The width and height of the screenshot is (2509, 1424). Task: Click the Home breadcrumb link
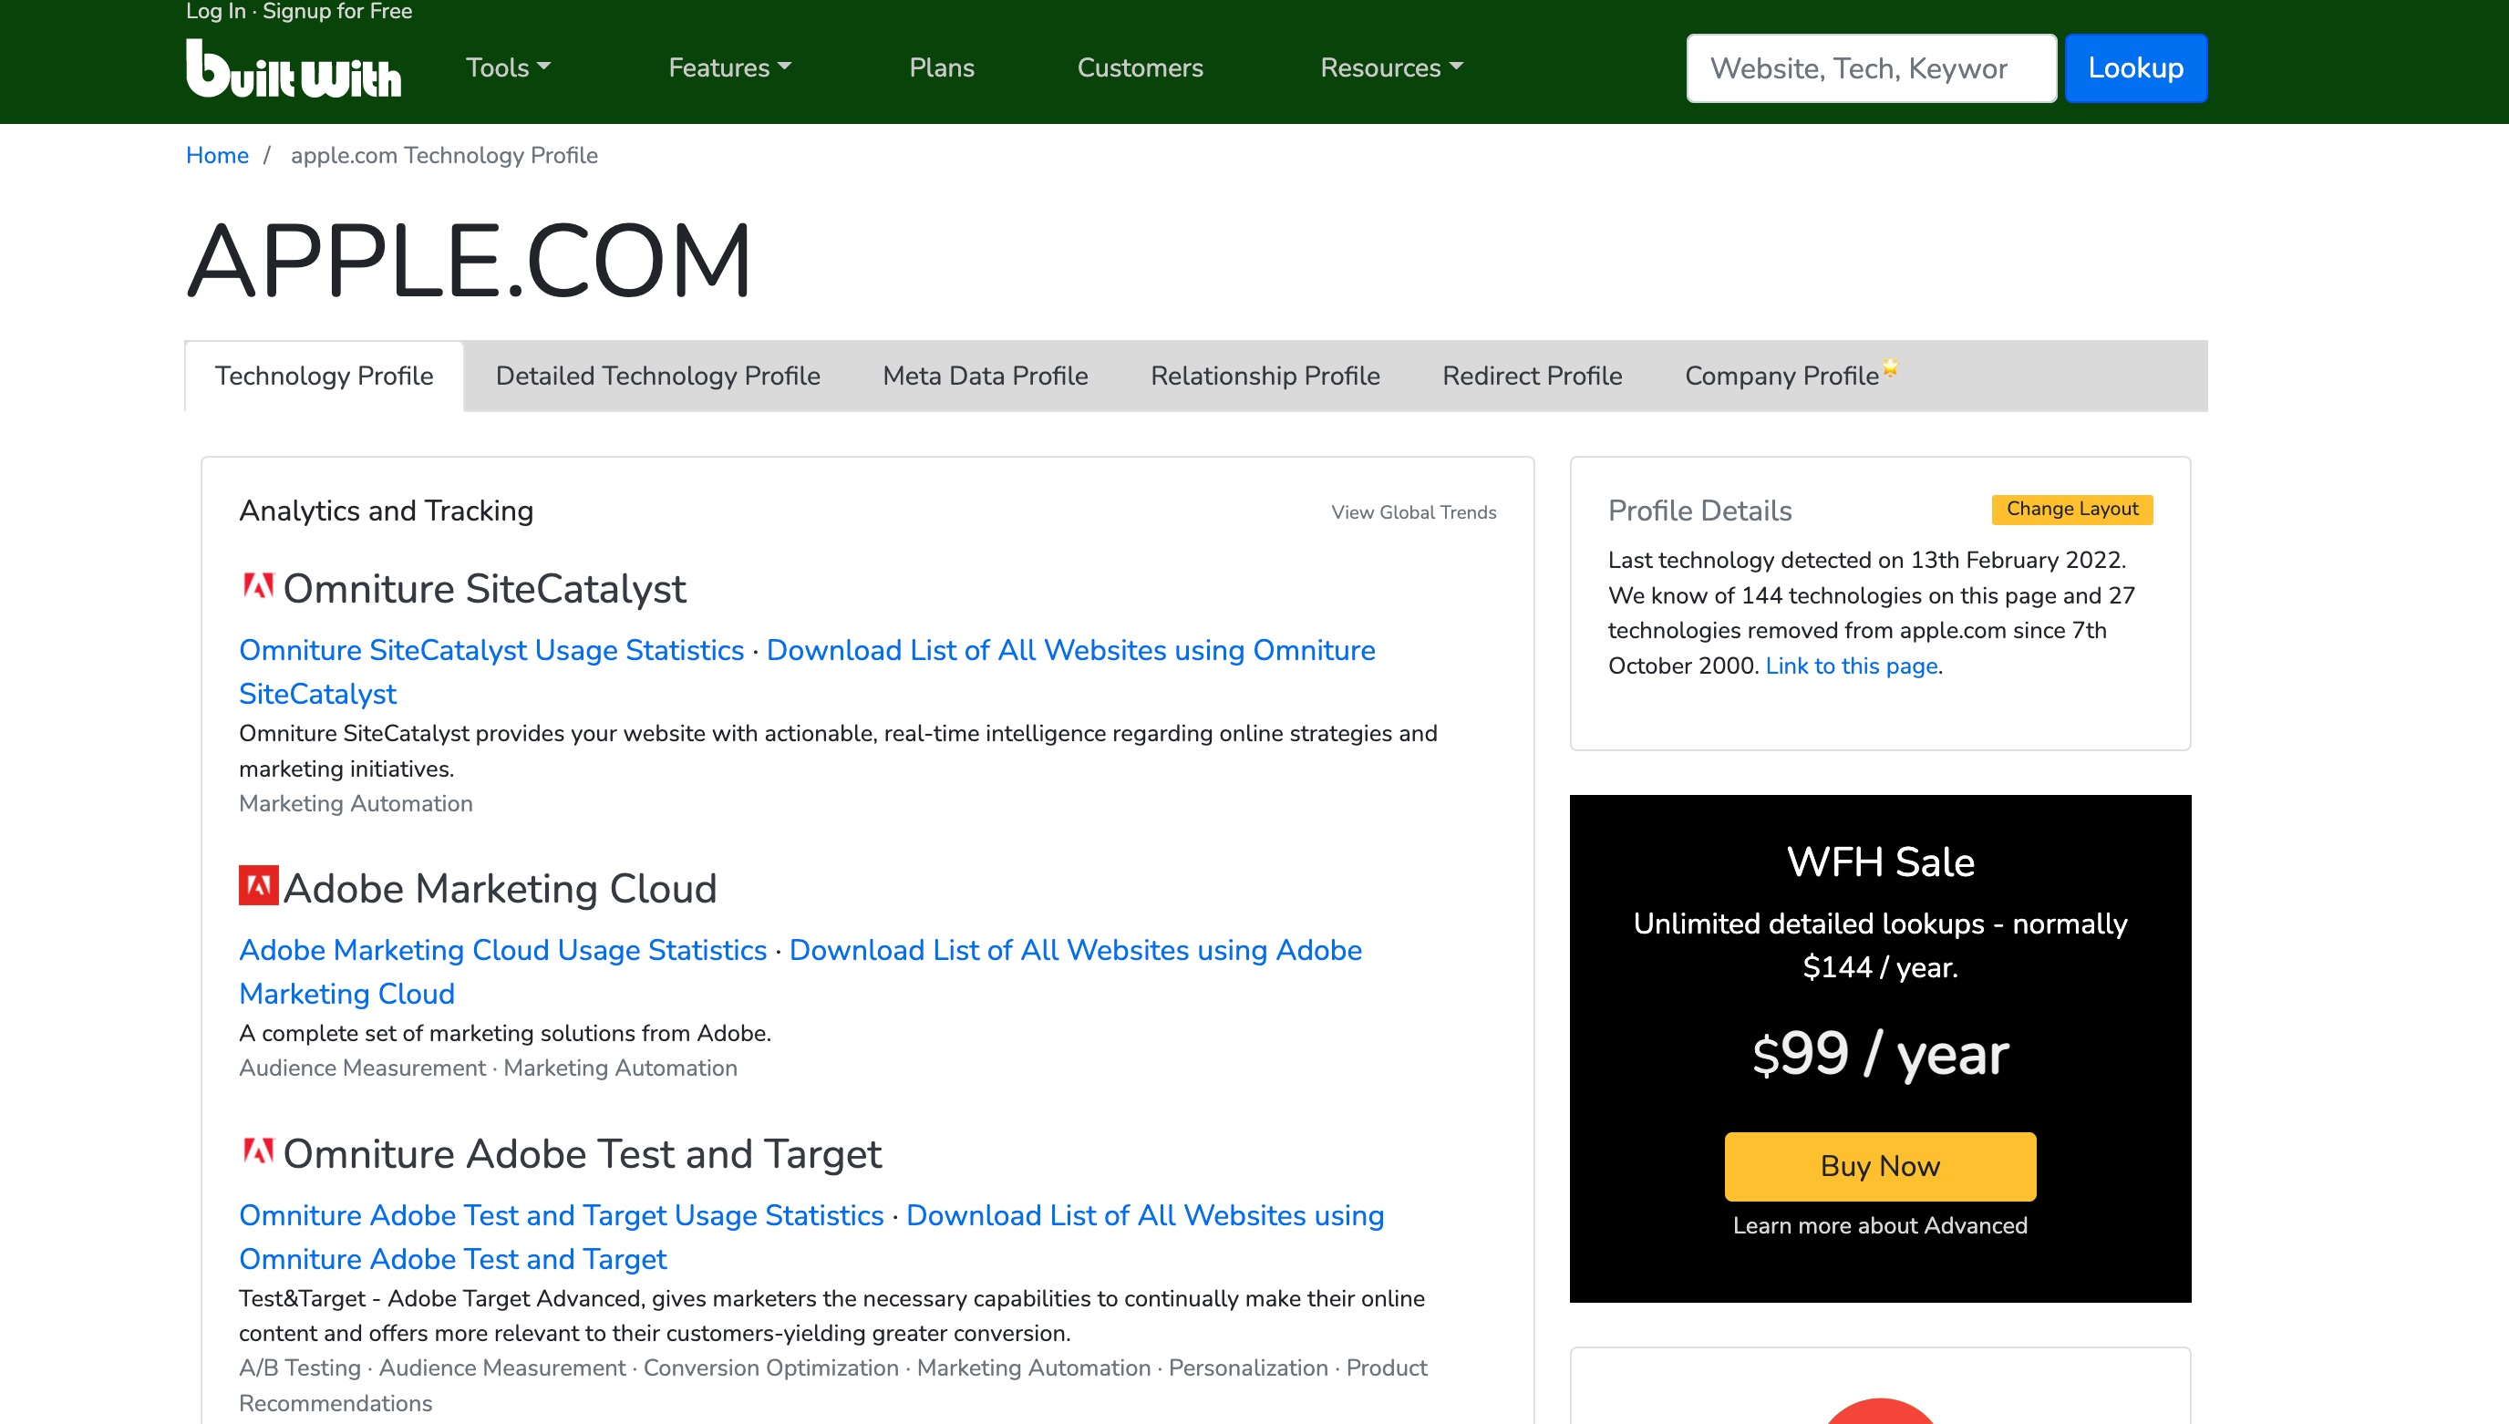tap(217, 156)
